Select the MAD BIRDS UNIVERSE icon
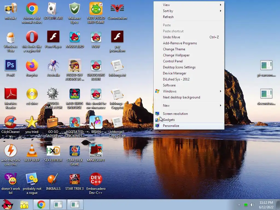The height and width of the screenshot is (210, 280). (x=74, y=98)
